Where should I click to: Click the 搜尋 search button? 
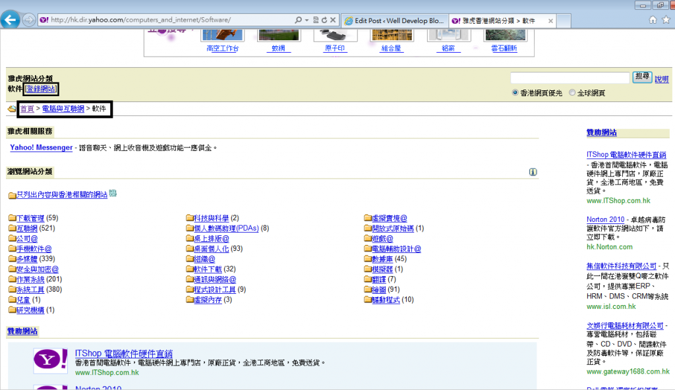[642, 76]
